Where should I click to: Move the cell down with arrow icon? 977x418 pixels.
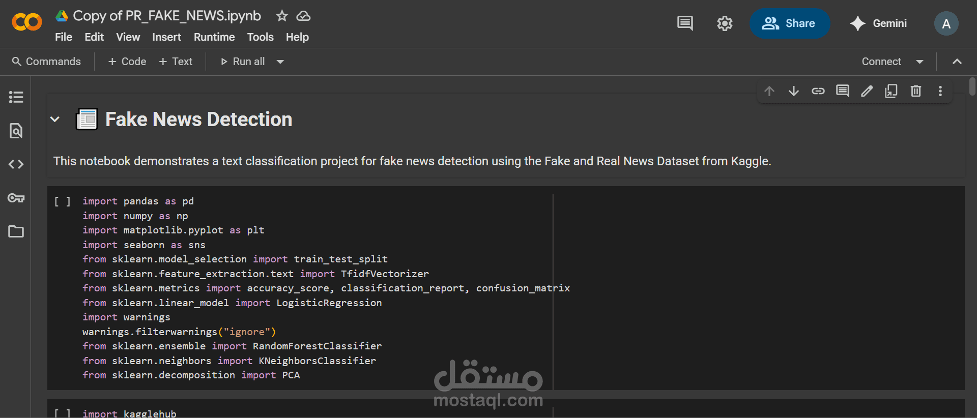point(794,91)
